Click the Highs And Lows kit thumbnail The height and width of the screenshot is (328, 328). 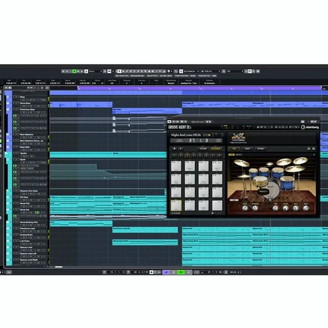click(238, 137)
